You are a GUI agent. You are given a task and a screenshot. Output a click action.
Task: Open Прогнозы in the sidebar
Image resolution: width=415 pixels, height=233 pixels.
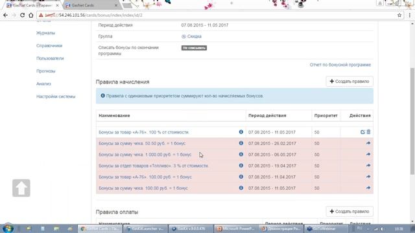tap(46, 71)
